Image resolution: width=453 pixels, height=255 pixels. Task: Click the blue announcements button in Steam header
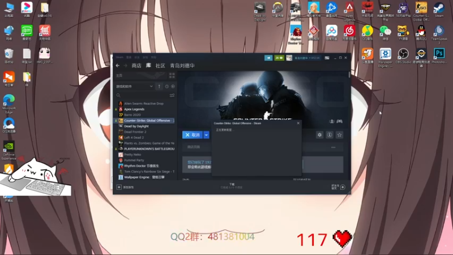click(268, 58)
